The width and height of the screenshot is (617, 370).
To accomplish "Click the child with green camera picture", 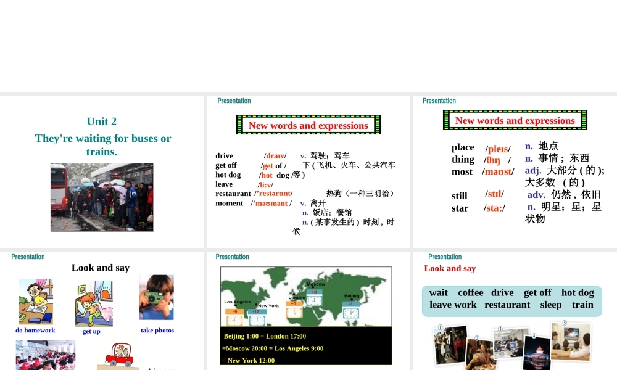I will 157,297.
